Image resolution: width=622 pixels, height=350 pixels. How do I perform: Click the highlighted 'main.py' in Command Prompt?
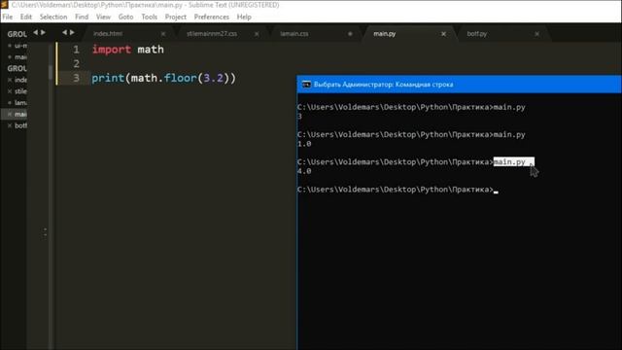514,162
